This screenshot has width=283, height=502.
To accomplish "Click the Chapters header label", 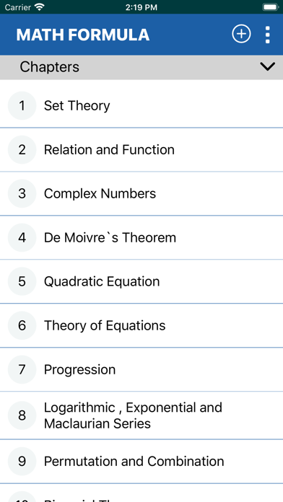I will (49, 67).
